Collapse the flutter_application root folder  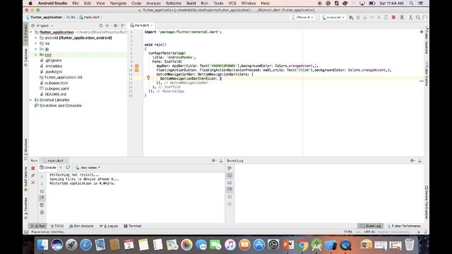click(x=31, y=32)
